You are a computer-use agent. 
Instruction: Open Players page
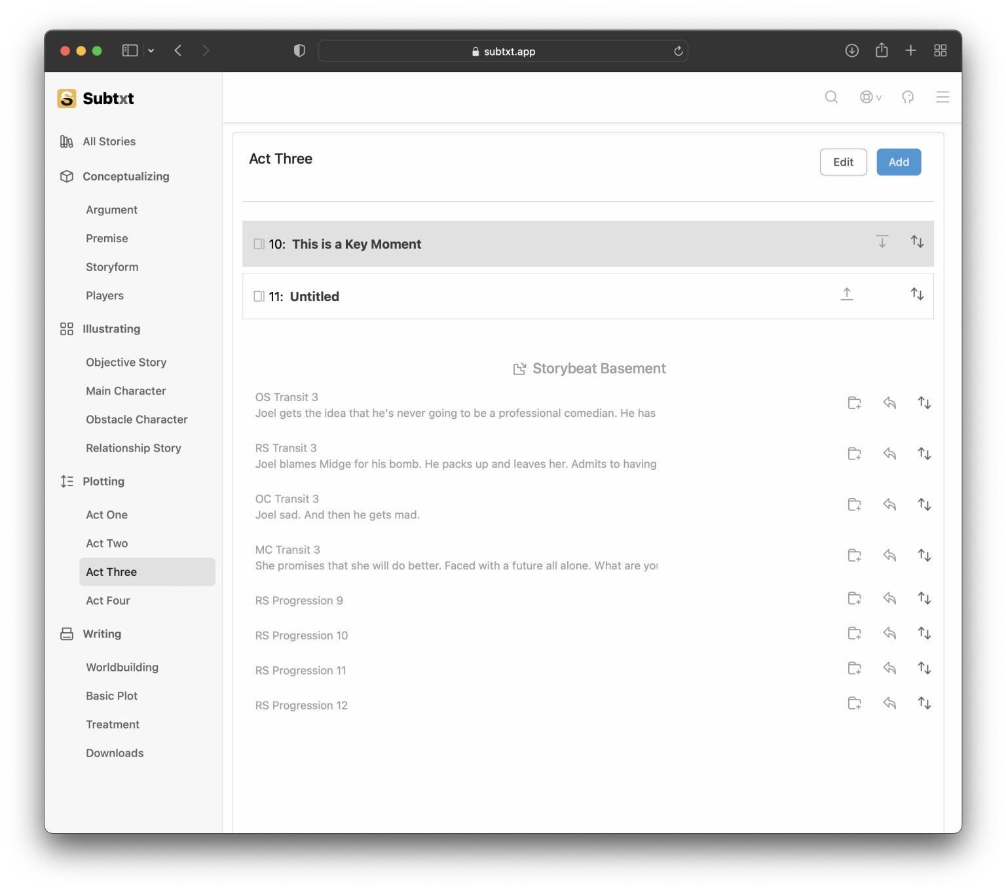[x=105, y=296]
